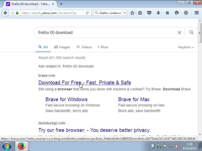Run Yahoo search with blue magnifier

click(x=191, y=32)
